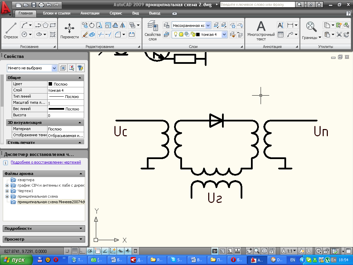
Task: Click the Windows пуск start button
Action: coord(16,260)
